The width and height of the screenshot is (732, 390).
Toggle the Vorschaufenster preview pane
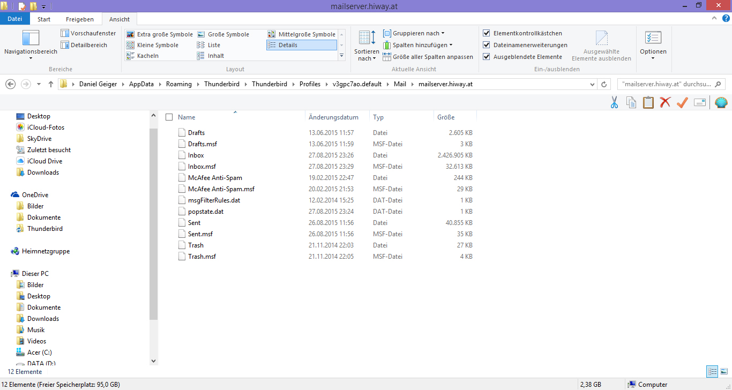point(88,33)
